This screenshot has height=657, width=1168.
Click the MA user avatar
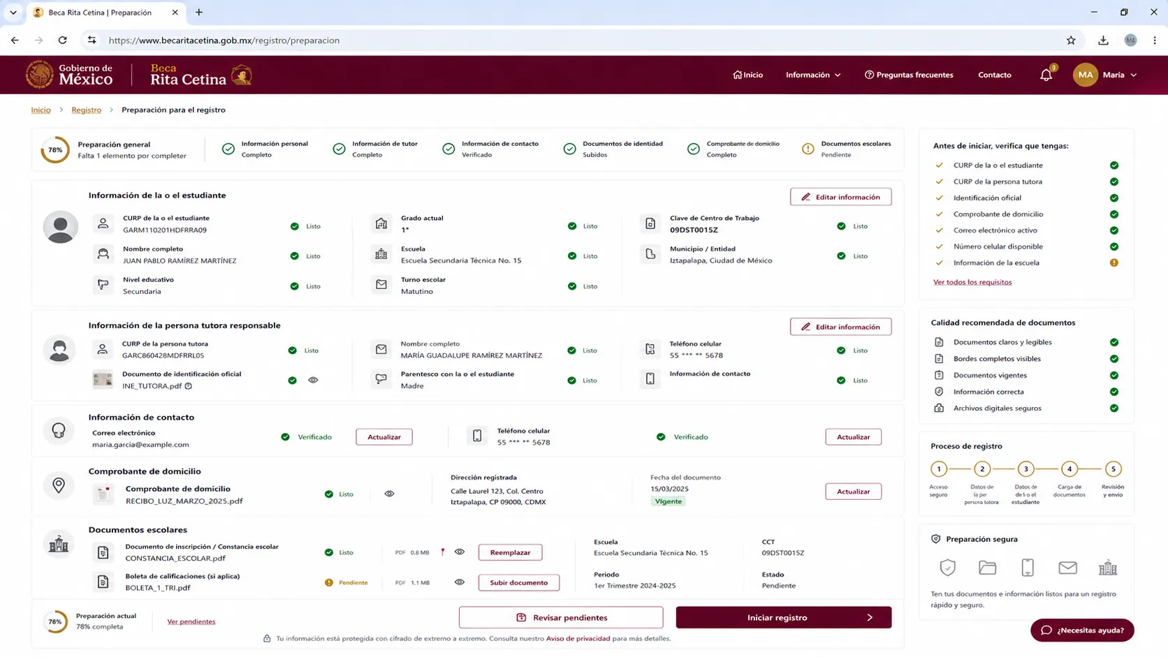pyautogui.click(x=1085, y=75)
